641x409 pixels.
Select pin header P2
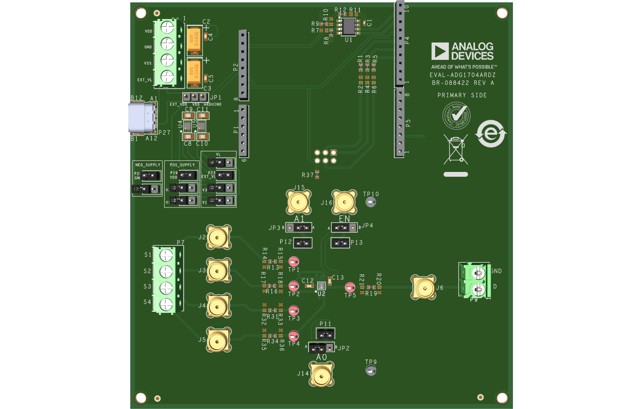tap(243, 65)
